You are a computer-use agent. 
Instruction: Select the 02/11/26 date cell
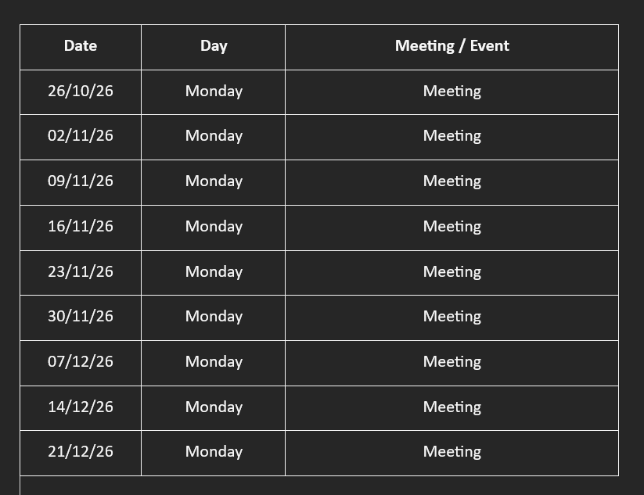click(x=81, y=136)
